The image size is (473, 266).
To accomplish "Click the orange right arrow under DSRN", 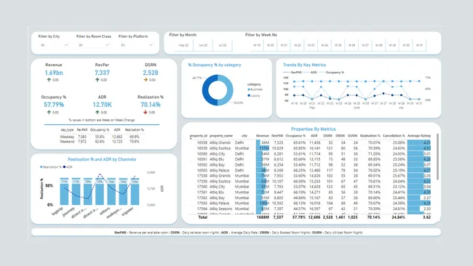I will point(146,80).
